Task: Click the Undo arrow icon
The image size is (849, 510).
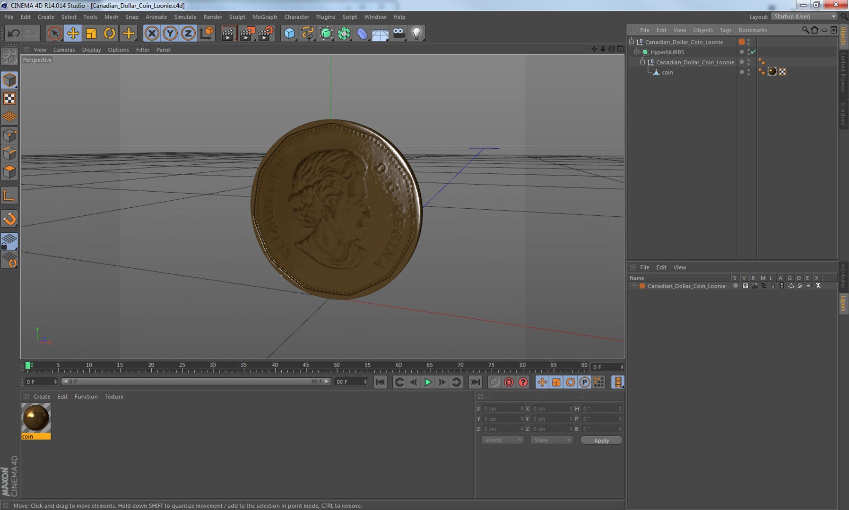Action: (14, 33)
